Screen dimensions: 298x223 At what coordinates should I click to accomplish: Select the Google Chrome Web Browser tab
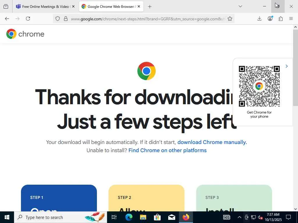click(x=111, y=6)
